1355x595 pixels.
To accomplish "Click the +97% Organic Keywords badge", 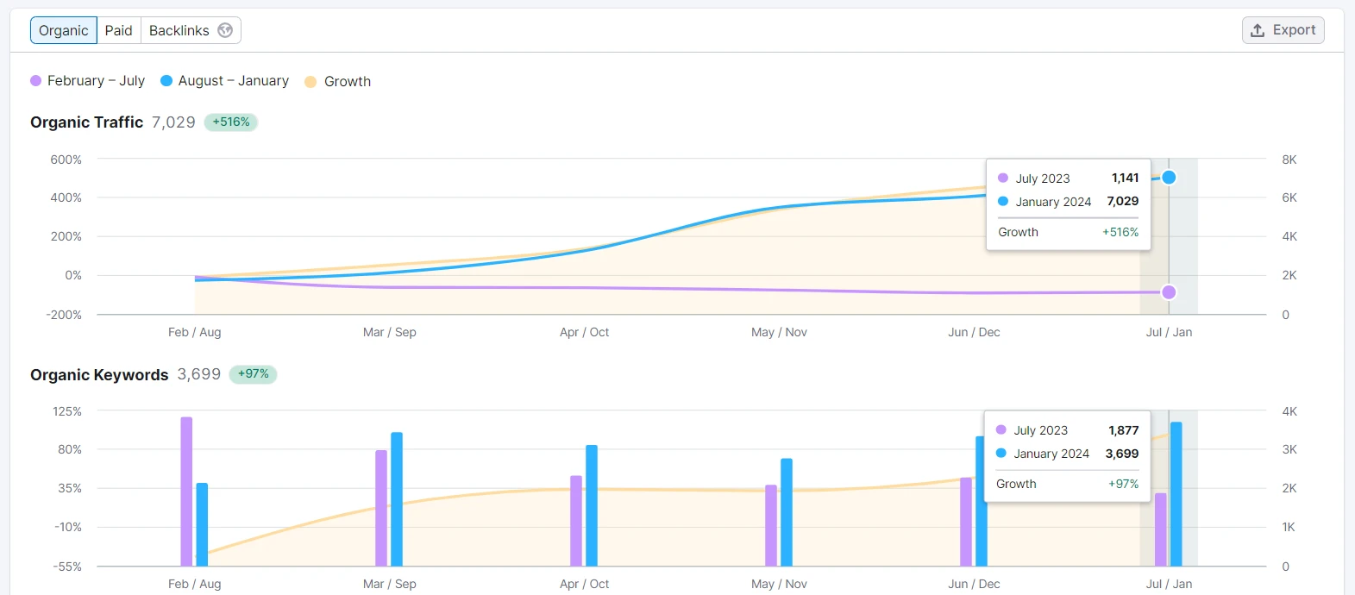I will pos(253,374).
